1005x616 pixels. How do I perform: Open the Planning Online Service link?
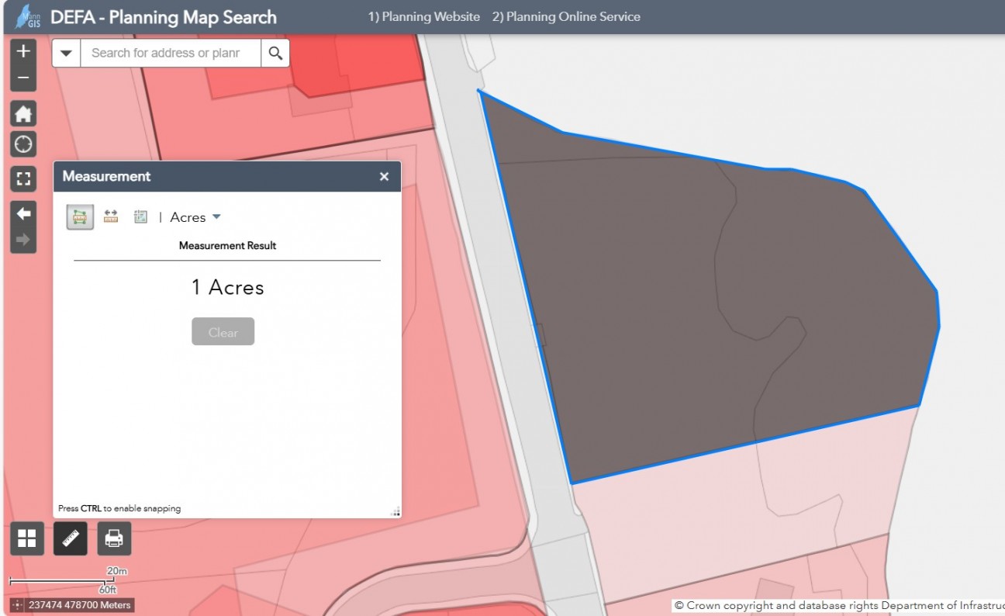click(x=566, y=17)
